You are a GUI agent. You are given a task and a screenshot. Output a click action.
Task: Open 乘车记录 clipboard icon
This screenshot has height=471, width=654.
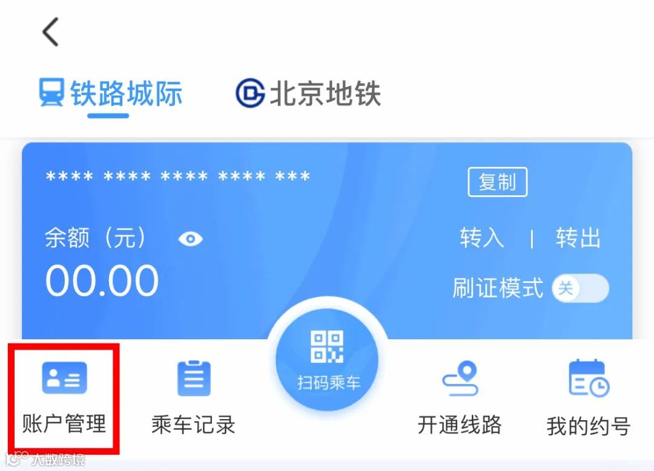194,378
